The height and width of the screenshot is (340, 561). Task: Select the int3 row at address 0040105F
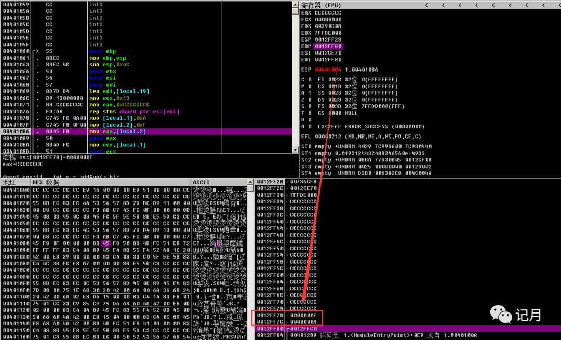click(146, 45)
